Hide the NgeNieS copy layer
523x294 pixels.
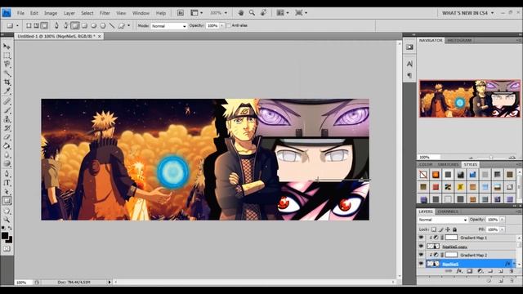click(421, 247)
